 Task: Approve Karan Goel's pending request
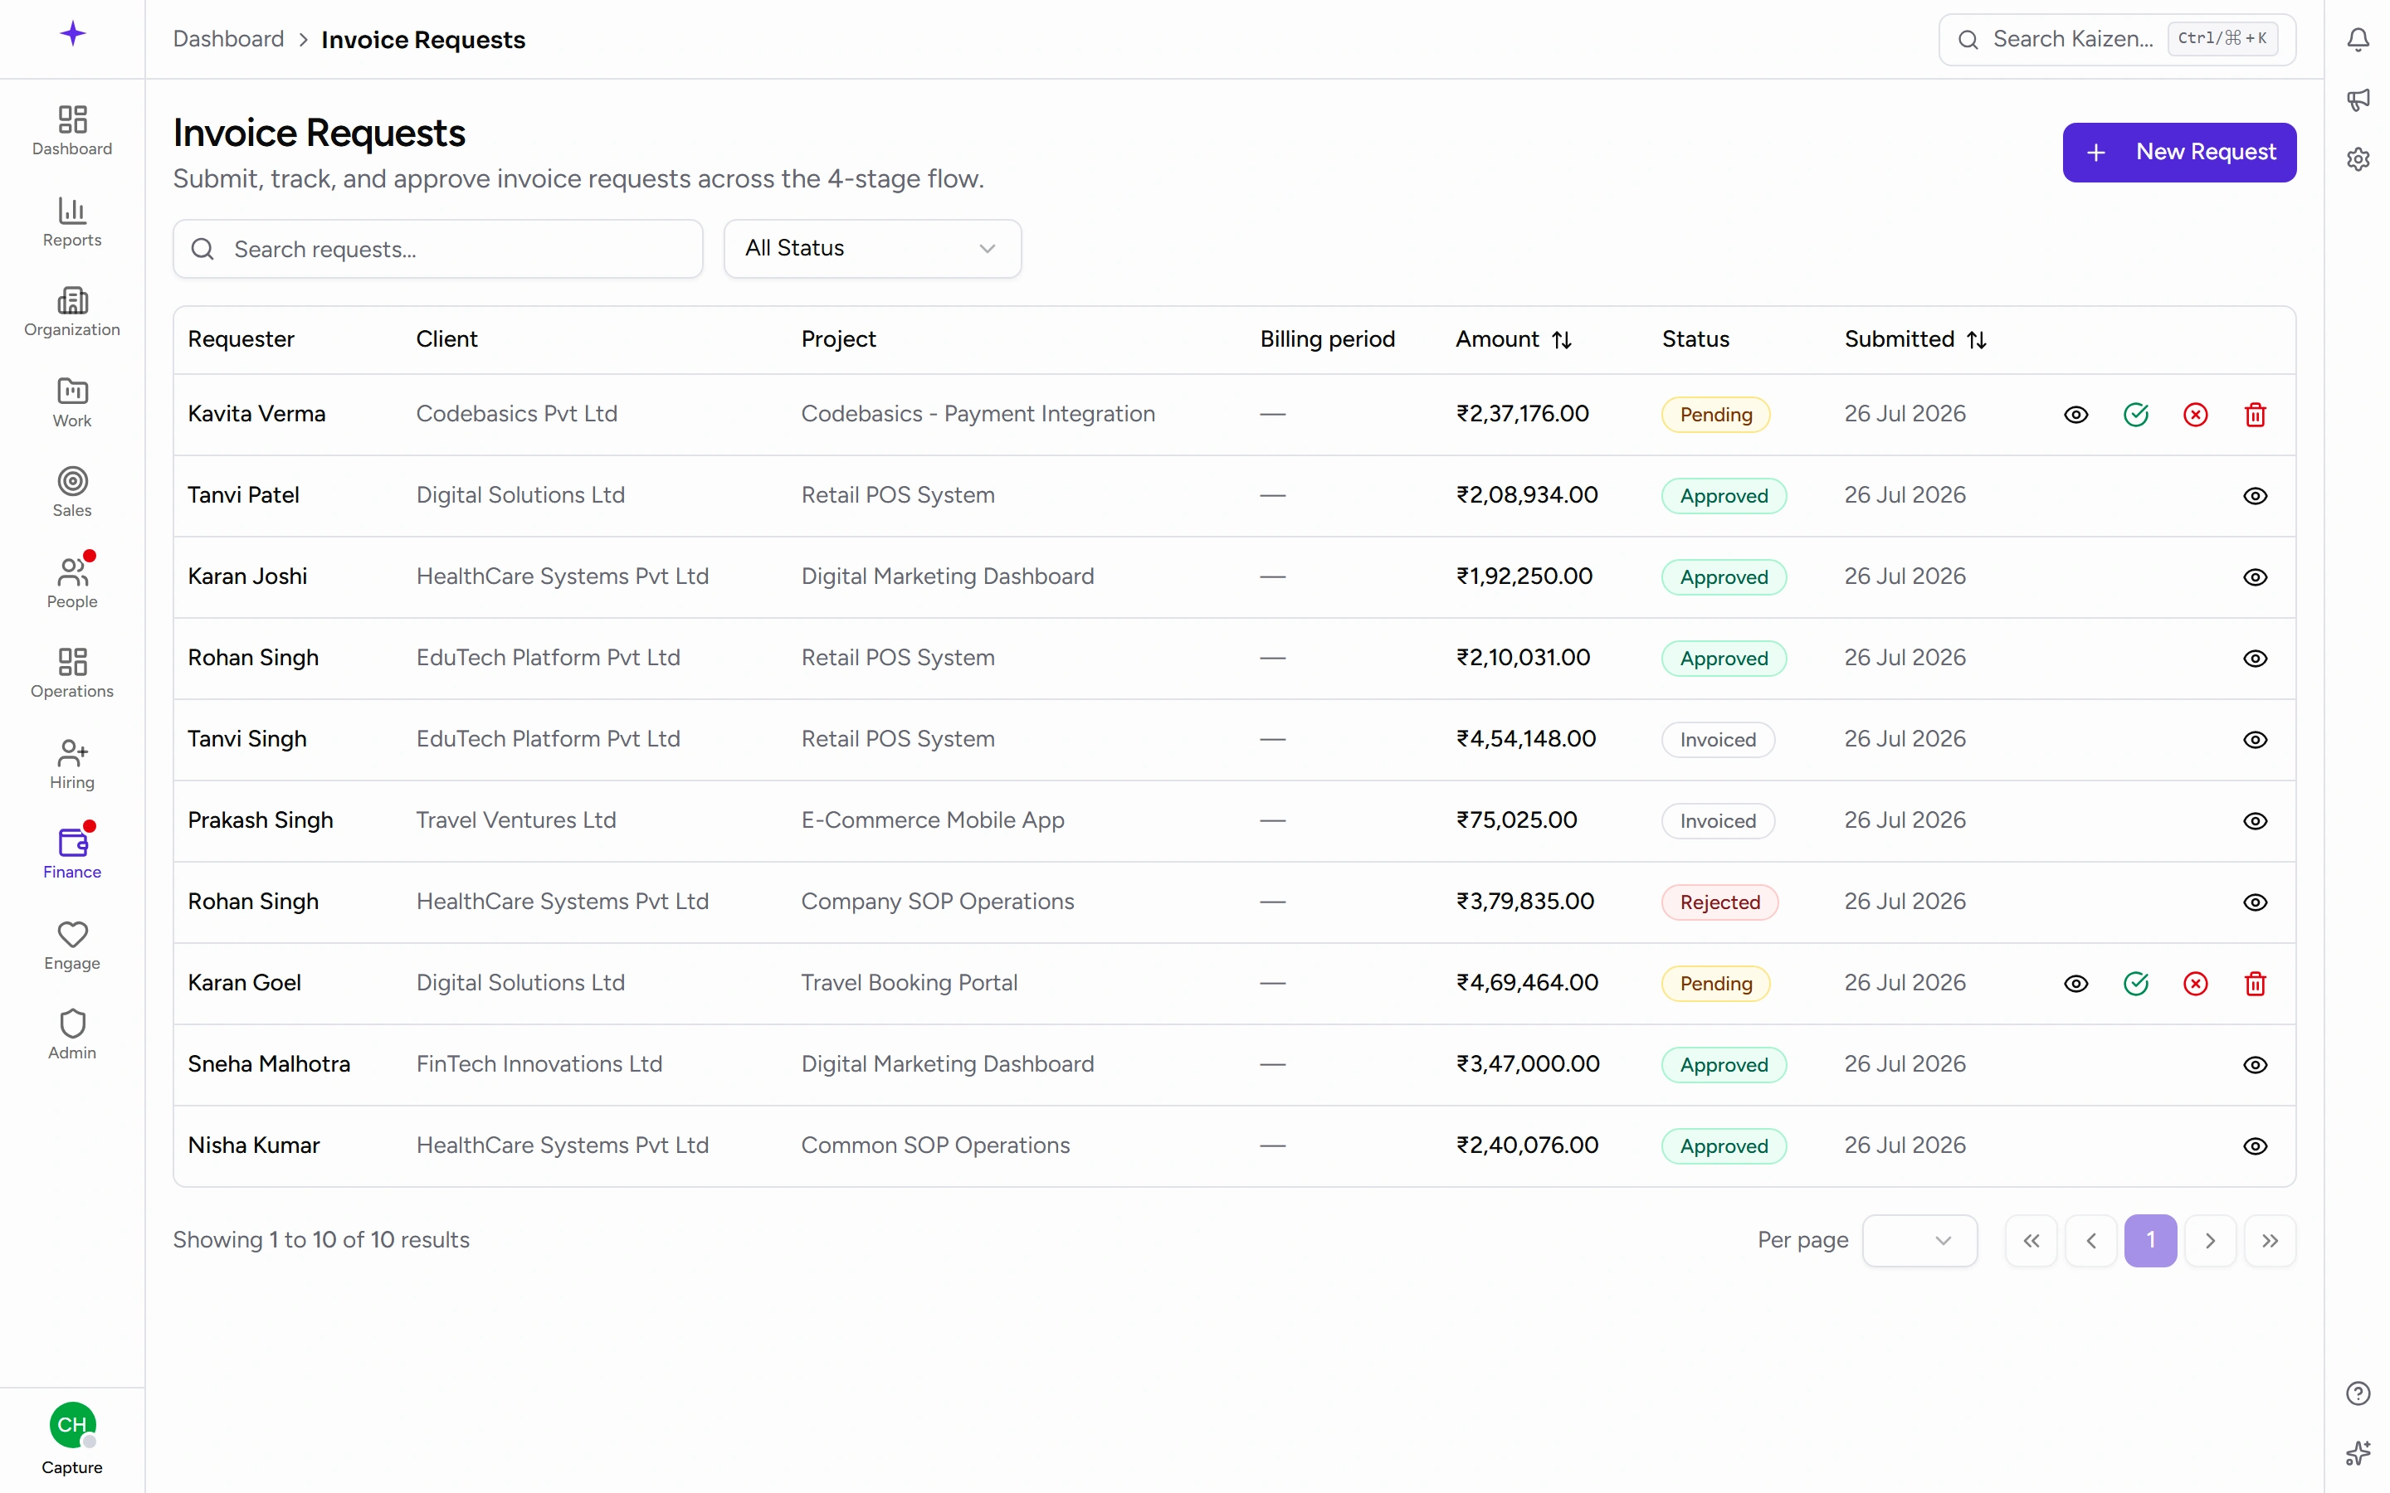tap(2135, 984)
